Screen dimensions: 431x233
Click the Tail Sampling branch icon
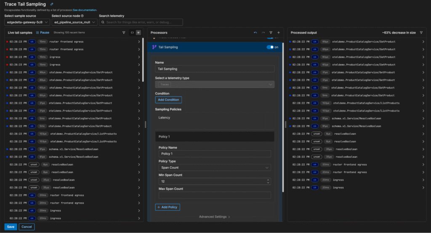[x=154, y=47]
